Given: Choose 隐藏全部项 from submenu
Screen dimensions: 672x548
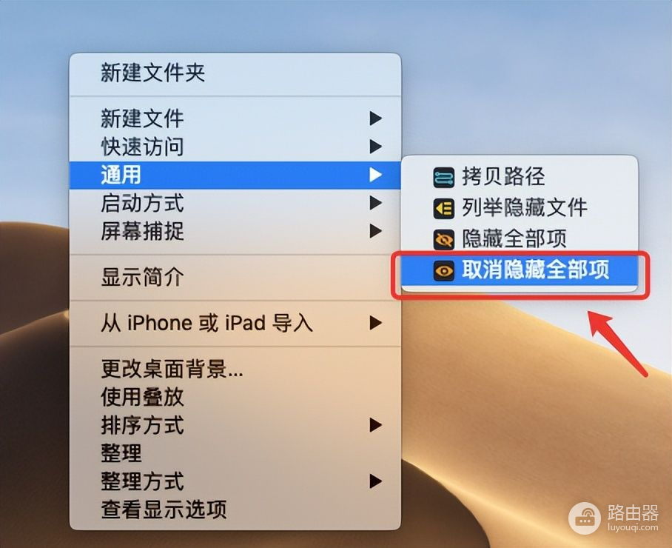Looking at the screenshot, I should (x=520, y=239).
